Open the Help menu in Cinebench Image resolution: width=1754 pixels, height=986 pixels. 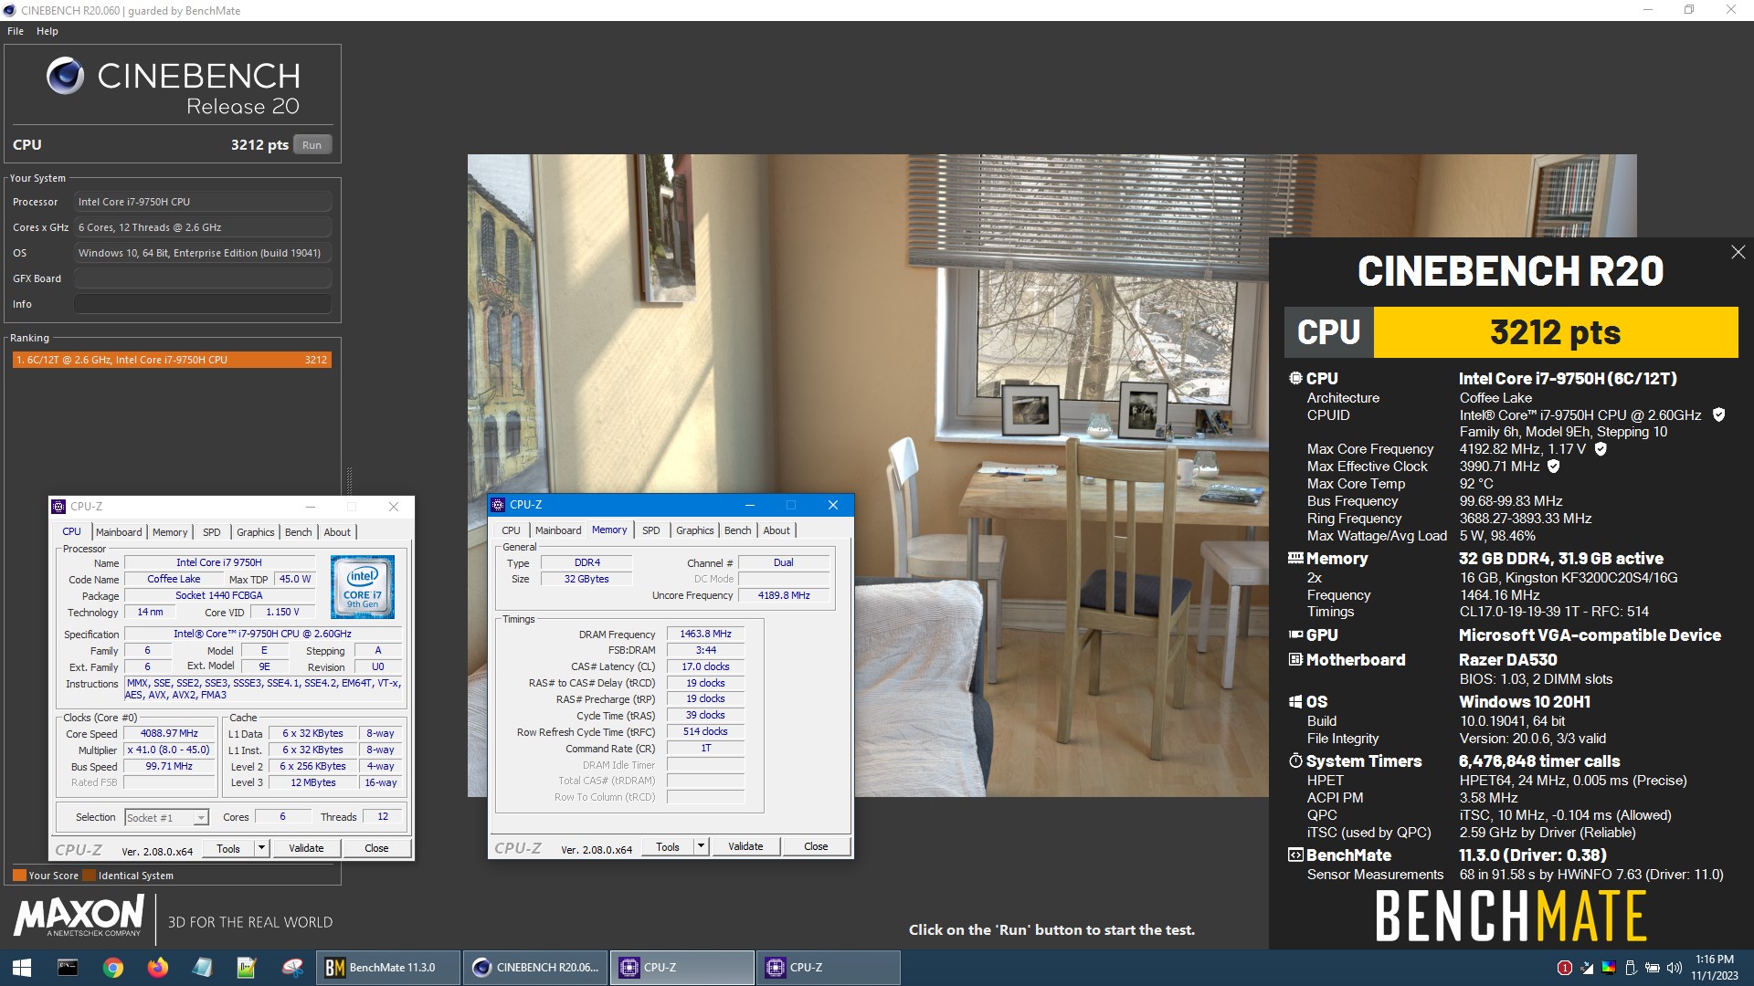[x=48, y=31]
